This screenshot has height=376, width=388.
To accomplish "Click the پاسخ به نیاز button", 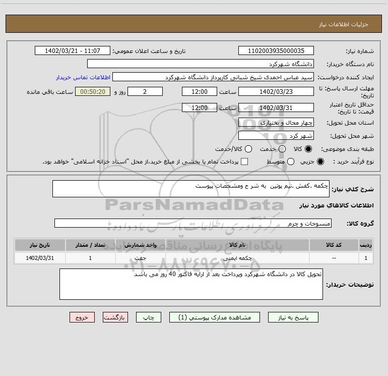I will pyautogui.click(x=293, y=317).
